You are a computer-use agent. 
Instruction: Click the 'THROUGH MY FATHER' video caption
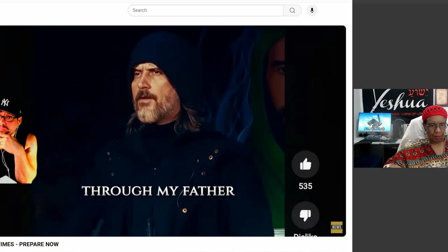pyautogui.click(x=158, y=191)
